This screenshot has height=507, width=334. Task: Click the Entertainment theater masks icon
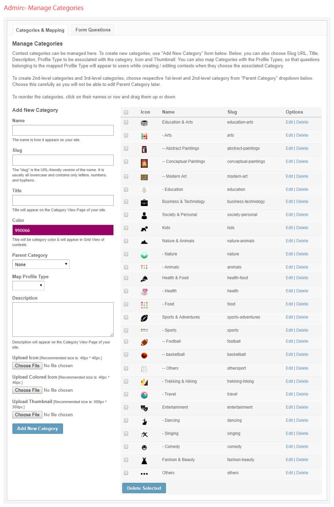(x=144, y=408)
